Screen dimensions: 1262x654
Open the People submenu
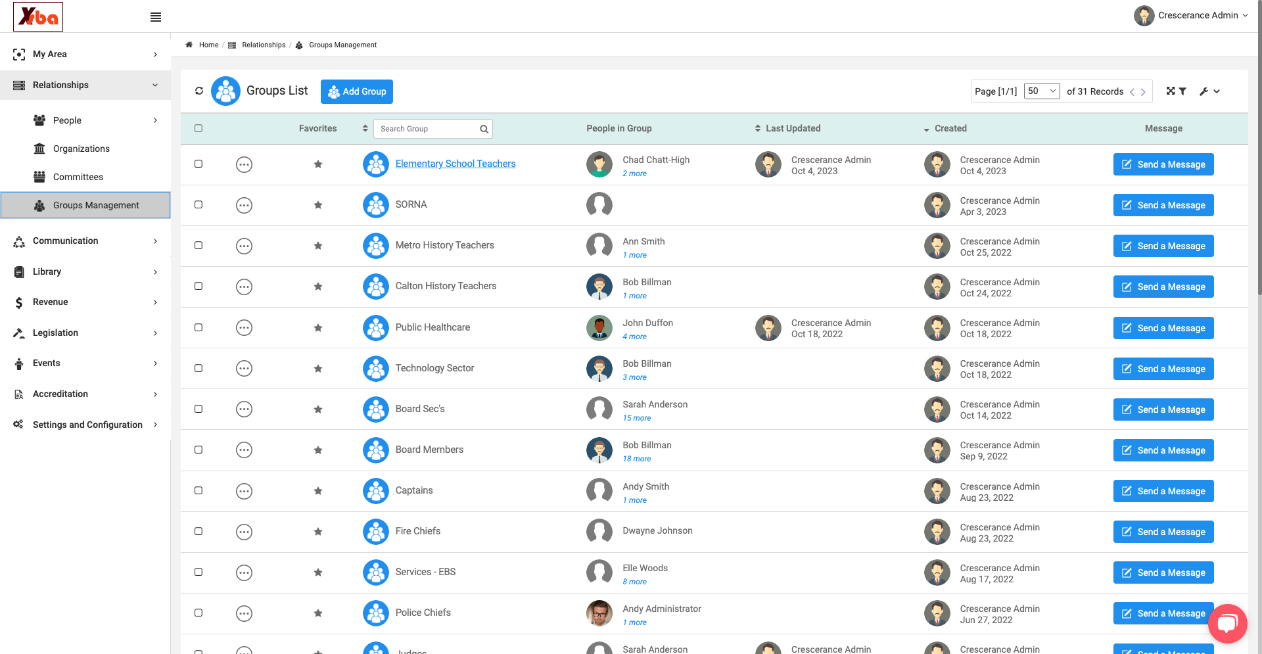[x=95, y=120]
